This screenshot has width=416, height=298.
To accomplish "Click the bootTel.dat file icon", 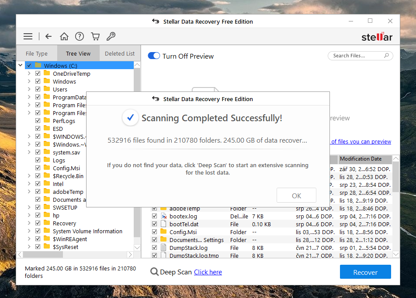I will (x=164, y=224).
